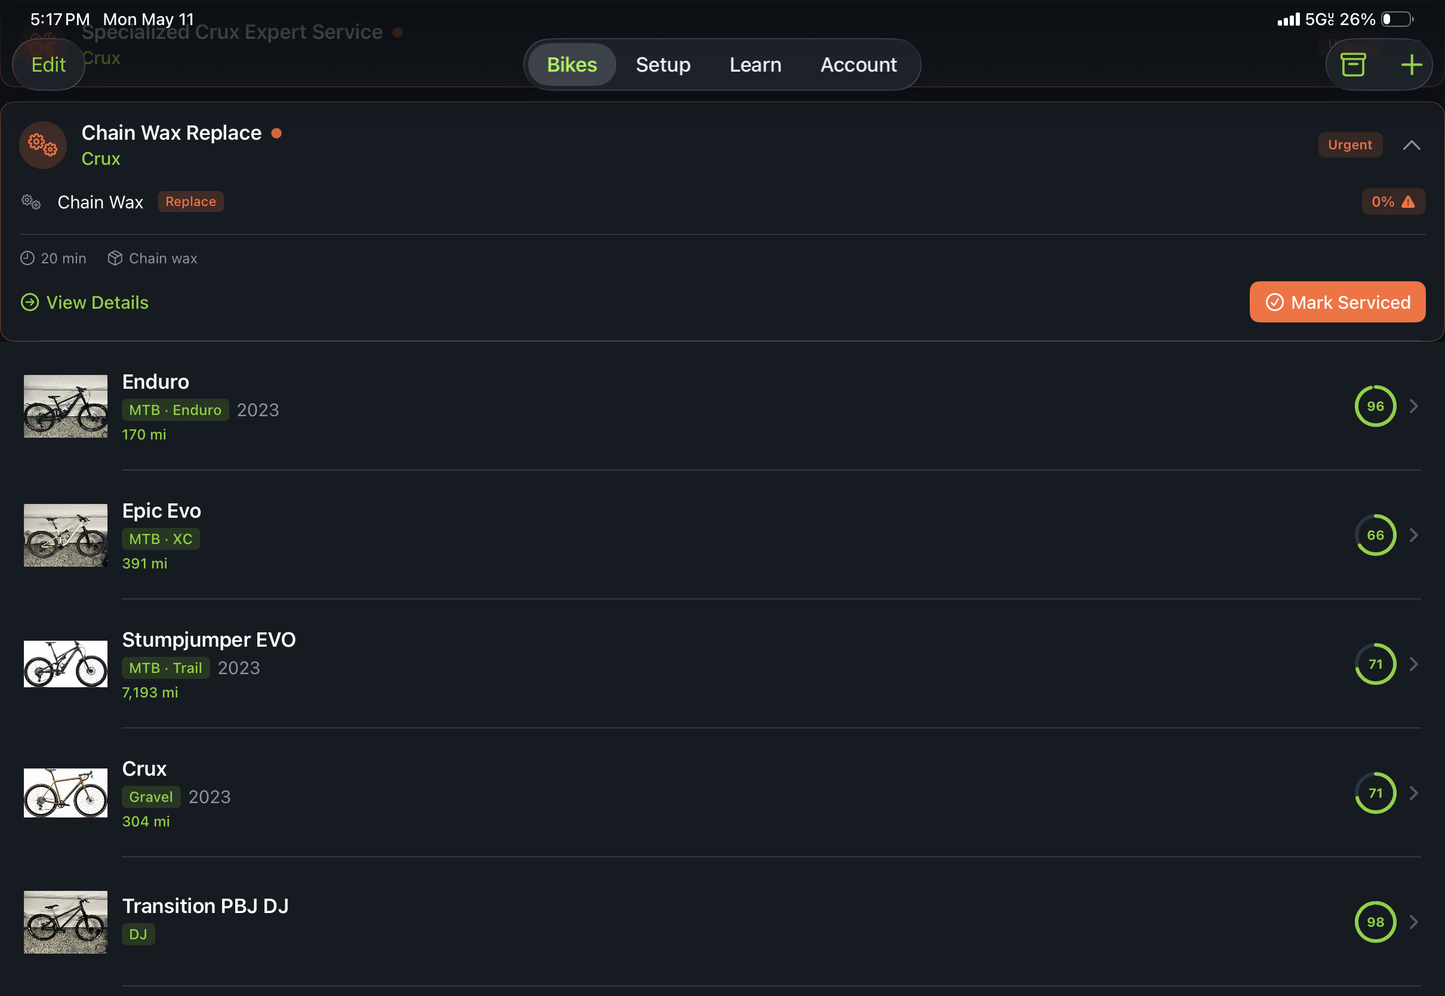Screen dimensions: 1445x996
Task: Open the Stumpjumper EVO bike thumbnail
Action: click(66, 664)
